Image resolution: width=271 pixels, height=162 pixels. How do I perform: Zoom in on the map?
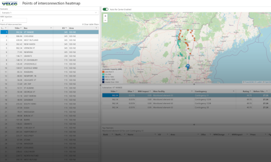tap(105, 16)
